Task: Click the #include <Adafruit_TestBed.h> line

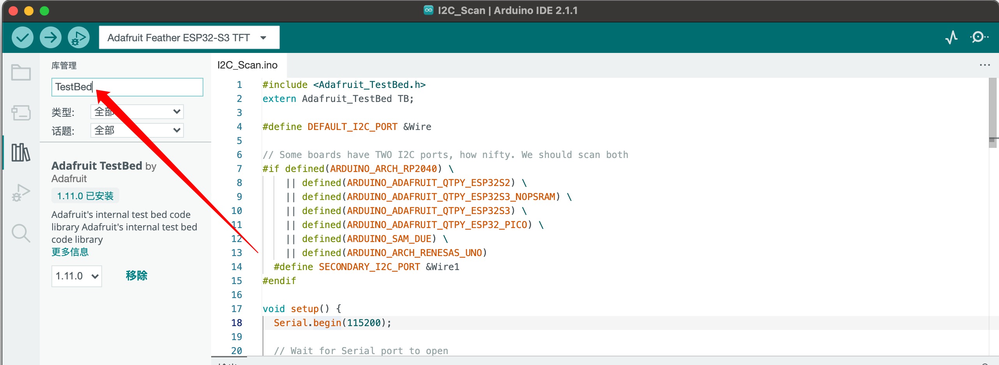Action: pyautogui.click(x=344, y=85)
